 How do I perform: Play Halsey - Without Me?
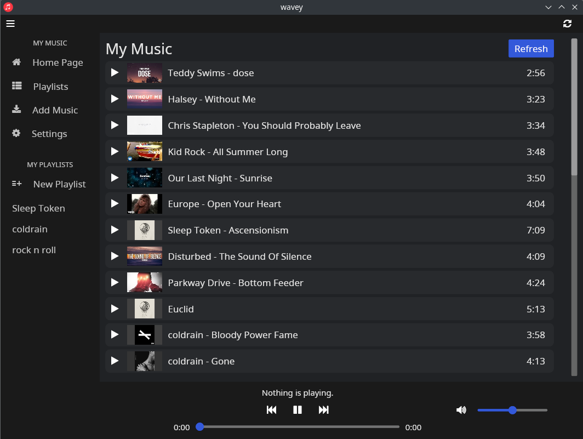click(115, 99)
